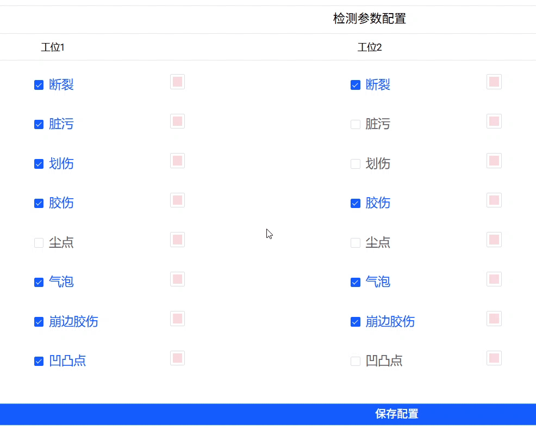The image size is (536, 428).
Task: Enable 凹凸点 for 工位2
Action: (x=355, y=361)
